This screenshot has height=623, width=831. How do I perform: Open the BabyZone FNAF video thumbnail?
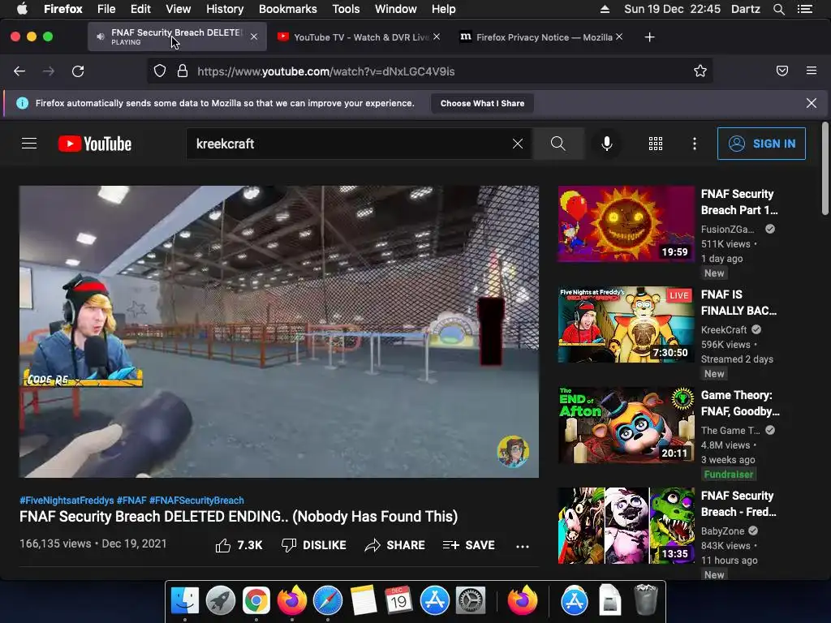(626, 526)
